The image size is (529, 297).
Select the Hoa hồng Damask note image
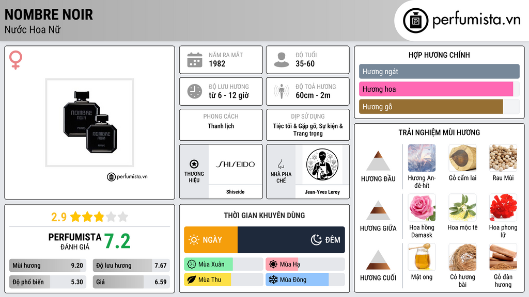[422, 208]
